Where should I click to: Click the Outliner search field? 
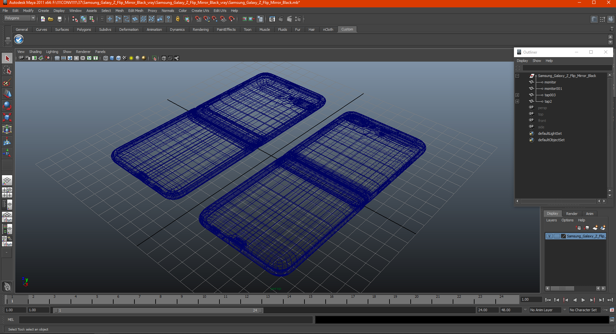coord(567,68)
